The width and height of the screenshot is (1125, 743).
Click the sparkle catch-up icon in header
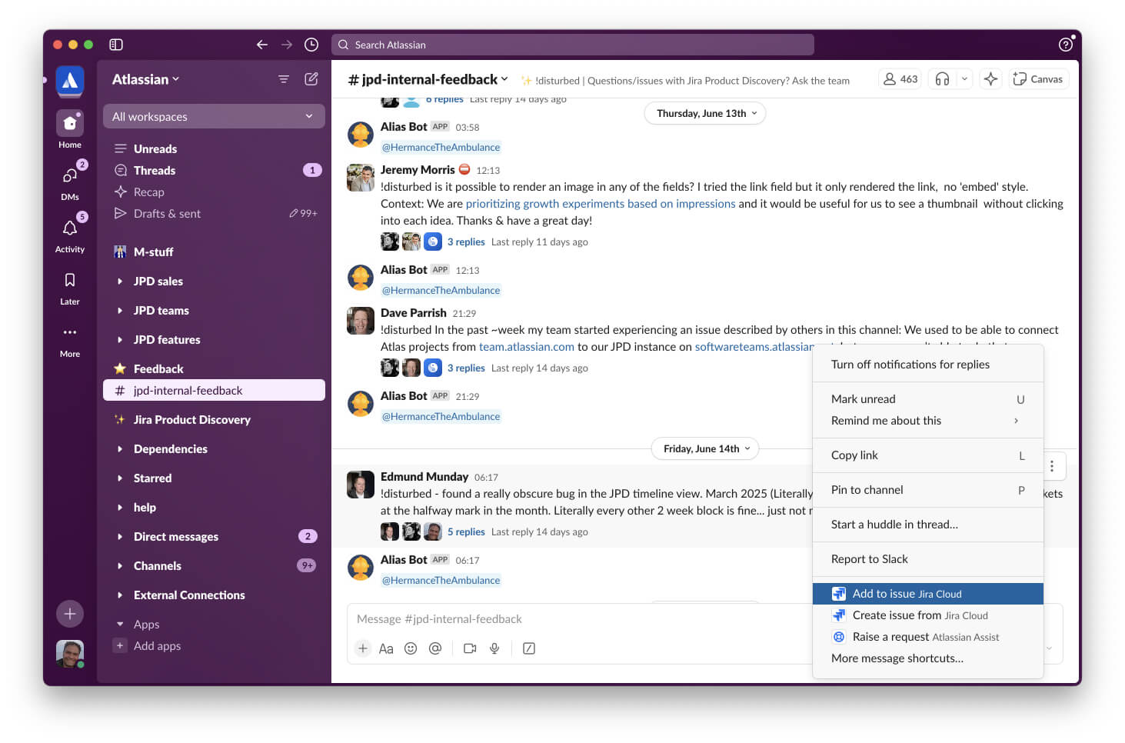[990, 78]
